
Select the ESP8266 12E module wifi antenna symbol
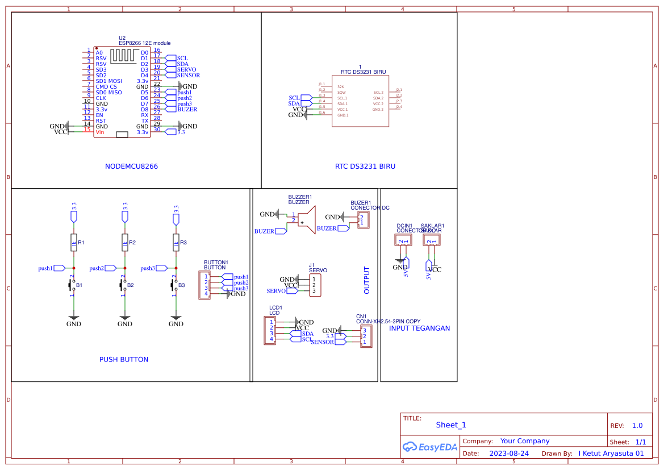[x=126, y=55]
